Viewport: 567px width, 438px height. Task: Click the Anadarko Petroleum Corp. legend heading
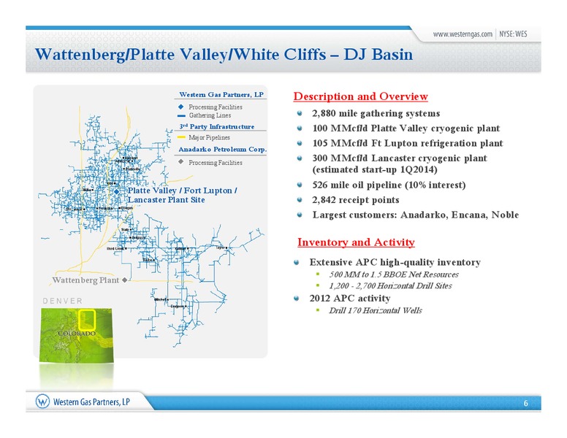point(222,149)
